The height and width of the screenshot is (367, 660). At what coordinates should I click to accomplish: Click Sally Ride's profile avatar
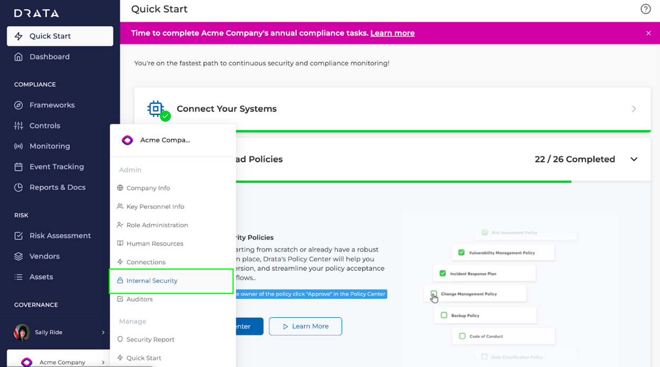(x=22, y=332)
